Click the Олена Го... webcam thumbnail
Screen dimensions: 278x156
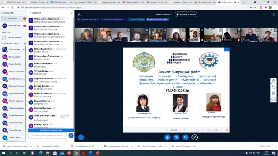(x=195, y=35)
